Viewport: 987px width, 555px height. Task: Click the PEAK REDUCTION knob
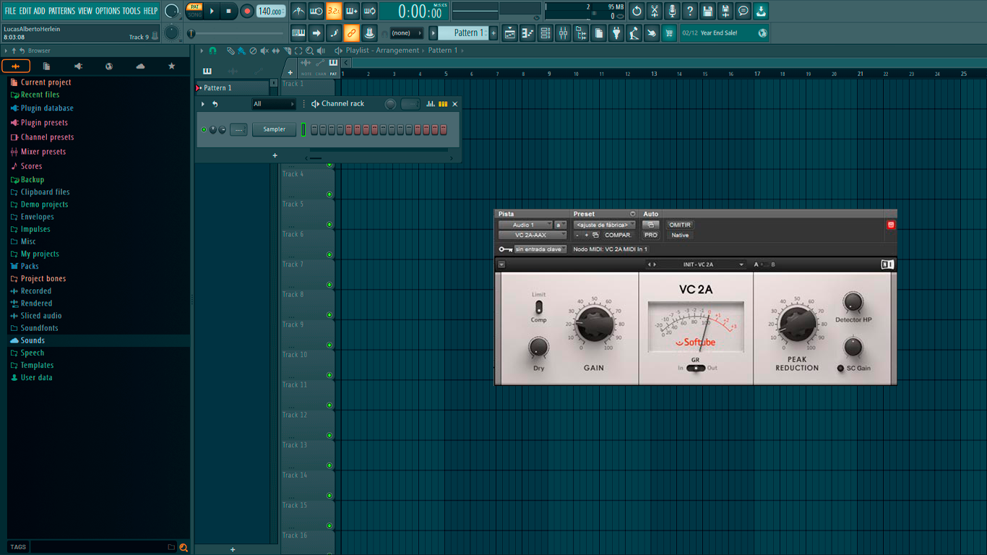point(797,324)
